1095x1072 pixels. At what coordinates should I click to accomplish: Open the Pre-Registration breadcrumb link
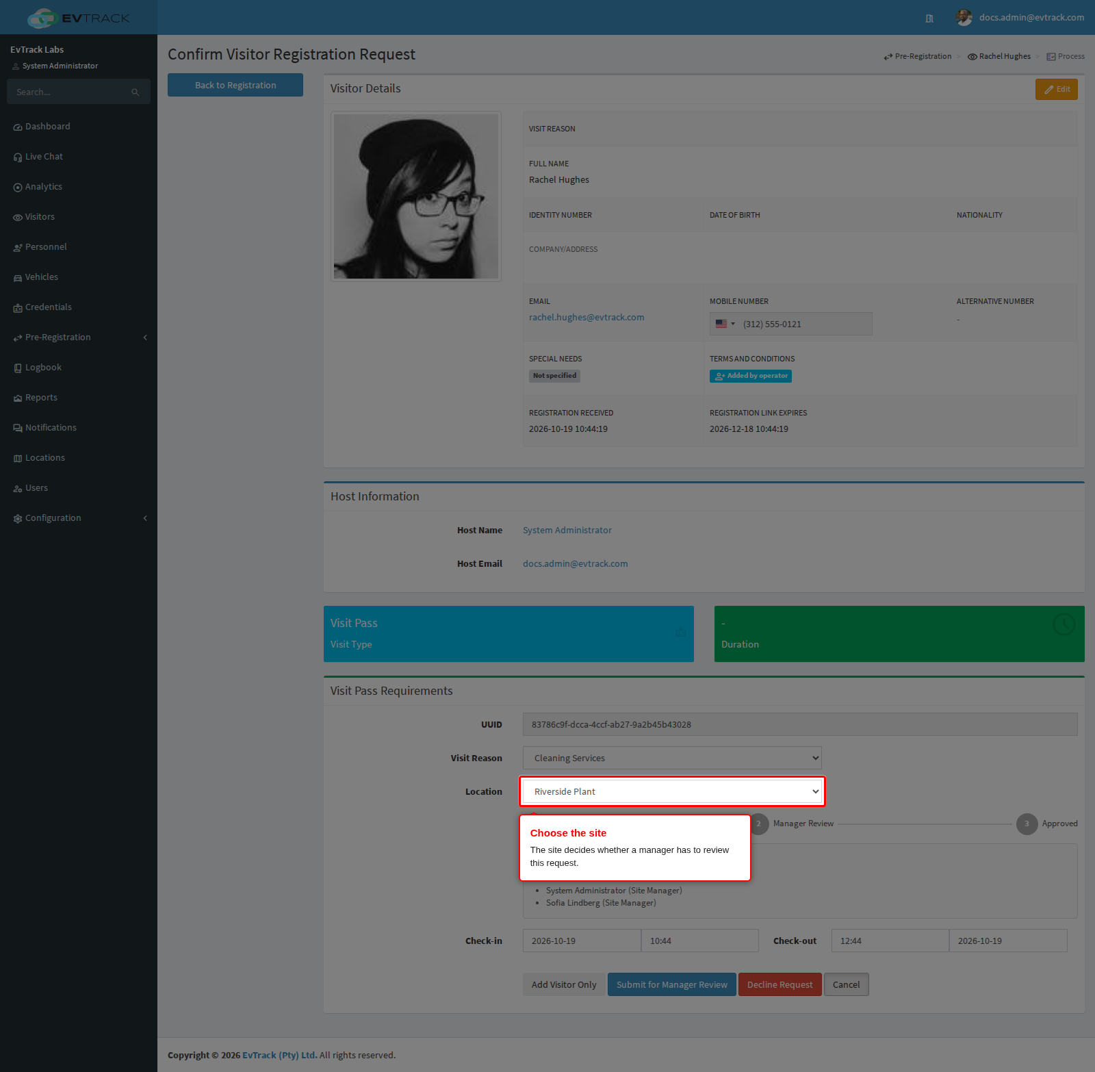click(918, 56)
